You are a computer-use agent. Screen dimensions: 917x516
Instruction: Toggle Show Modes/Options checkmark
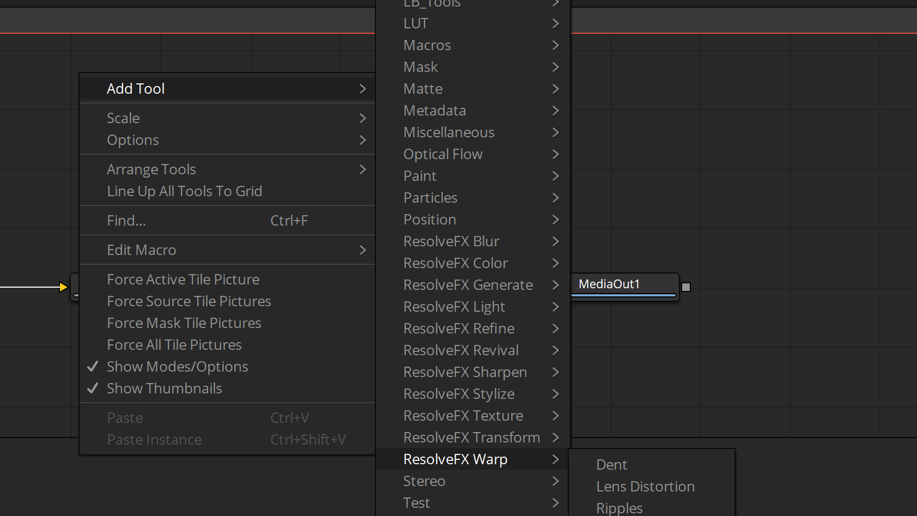click(227, 367)
